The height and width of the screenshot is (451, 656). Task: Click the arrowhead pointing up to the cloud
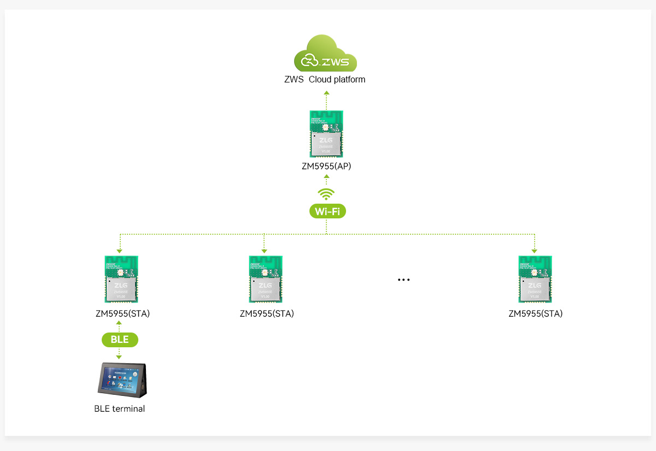tap(326, 93)
